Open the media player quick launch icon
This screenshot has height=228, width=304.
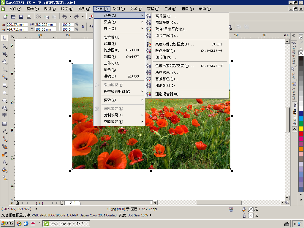point(19,224)
